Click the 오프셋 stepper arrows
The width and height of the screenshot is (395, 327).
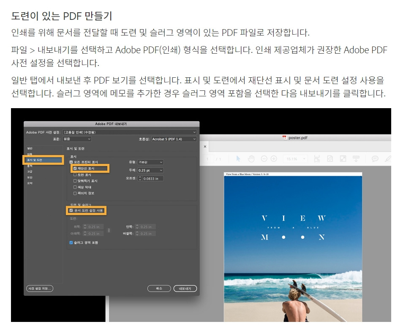pos(141,178)
